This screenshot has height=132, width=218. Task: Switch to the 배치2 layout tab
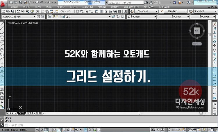coord(39,113)
